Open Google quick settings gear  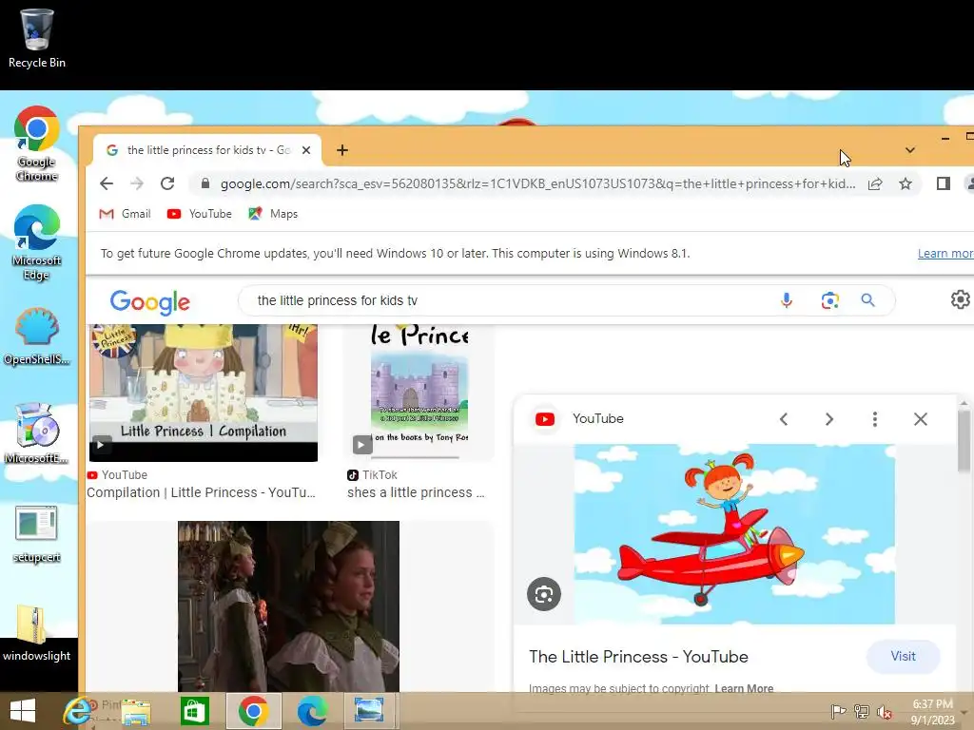click(x=961, y=299)
